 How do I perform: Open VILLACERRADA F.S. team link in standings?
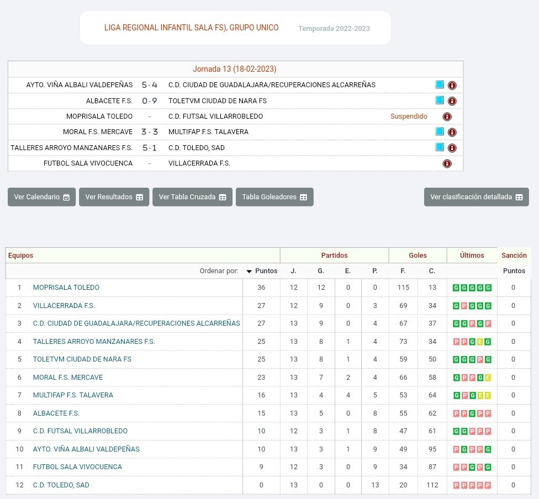tap(64, 305)
